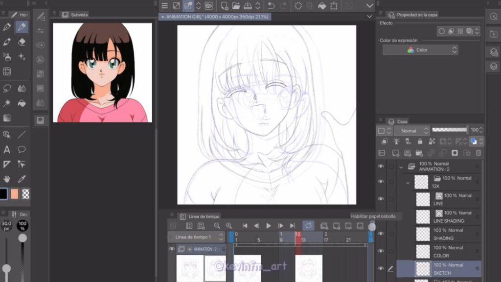Click the Fill icon in the command bar
This screenshot has width=501, height=282.
pyautogui.click(x=322, y=5)
